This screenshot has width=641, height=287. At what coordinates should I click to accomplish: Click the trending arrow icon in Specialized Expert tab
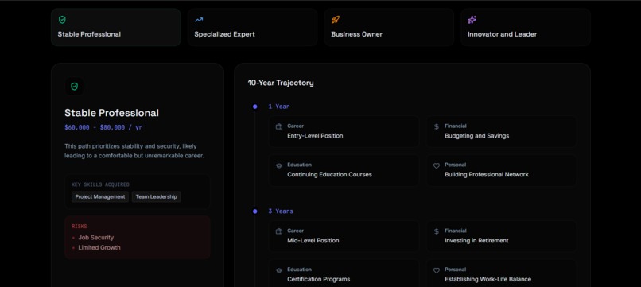[199, 20]
